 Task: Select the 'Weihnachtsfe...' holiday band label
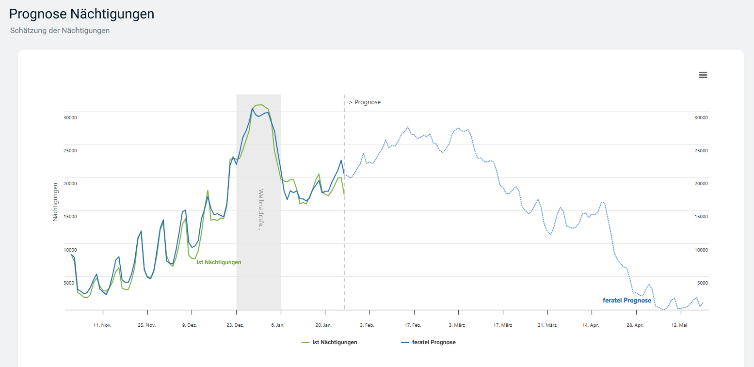[261, 209]
